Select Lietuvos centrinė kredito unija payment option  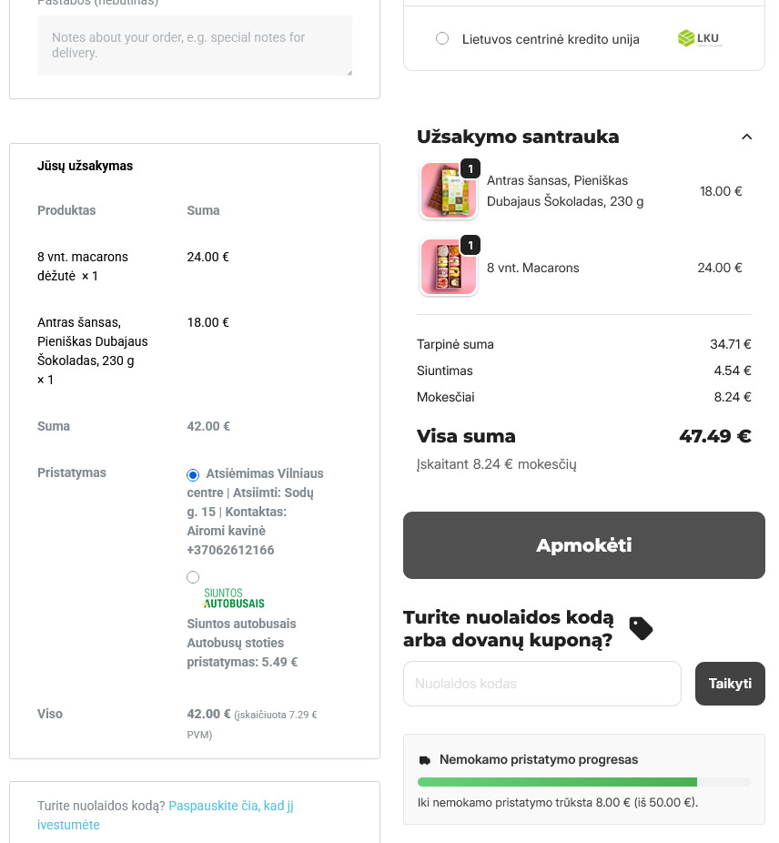point(442,38)
